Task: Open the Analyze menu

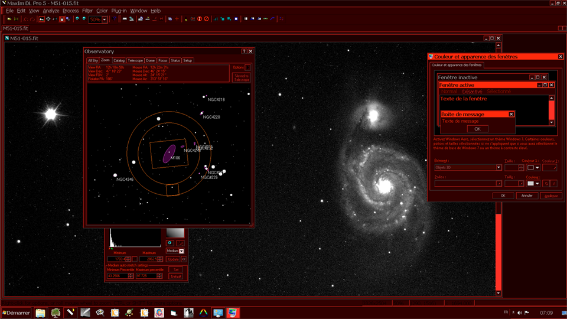Action: coord(51,11)
